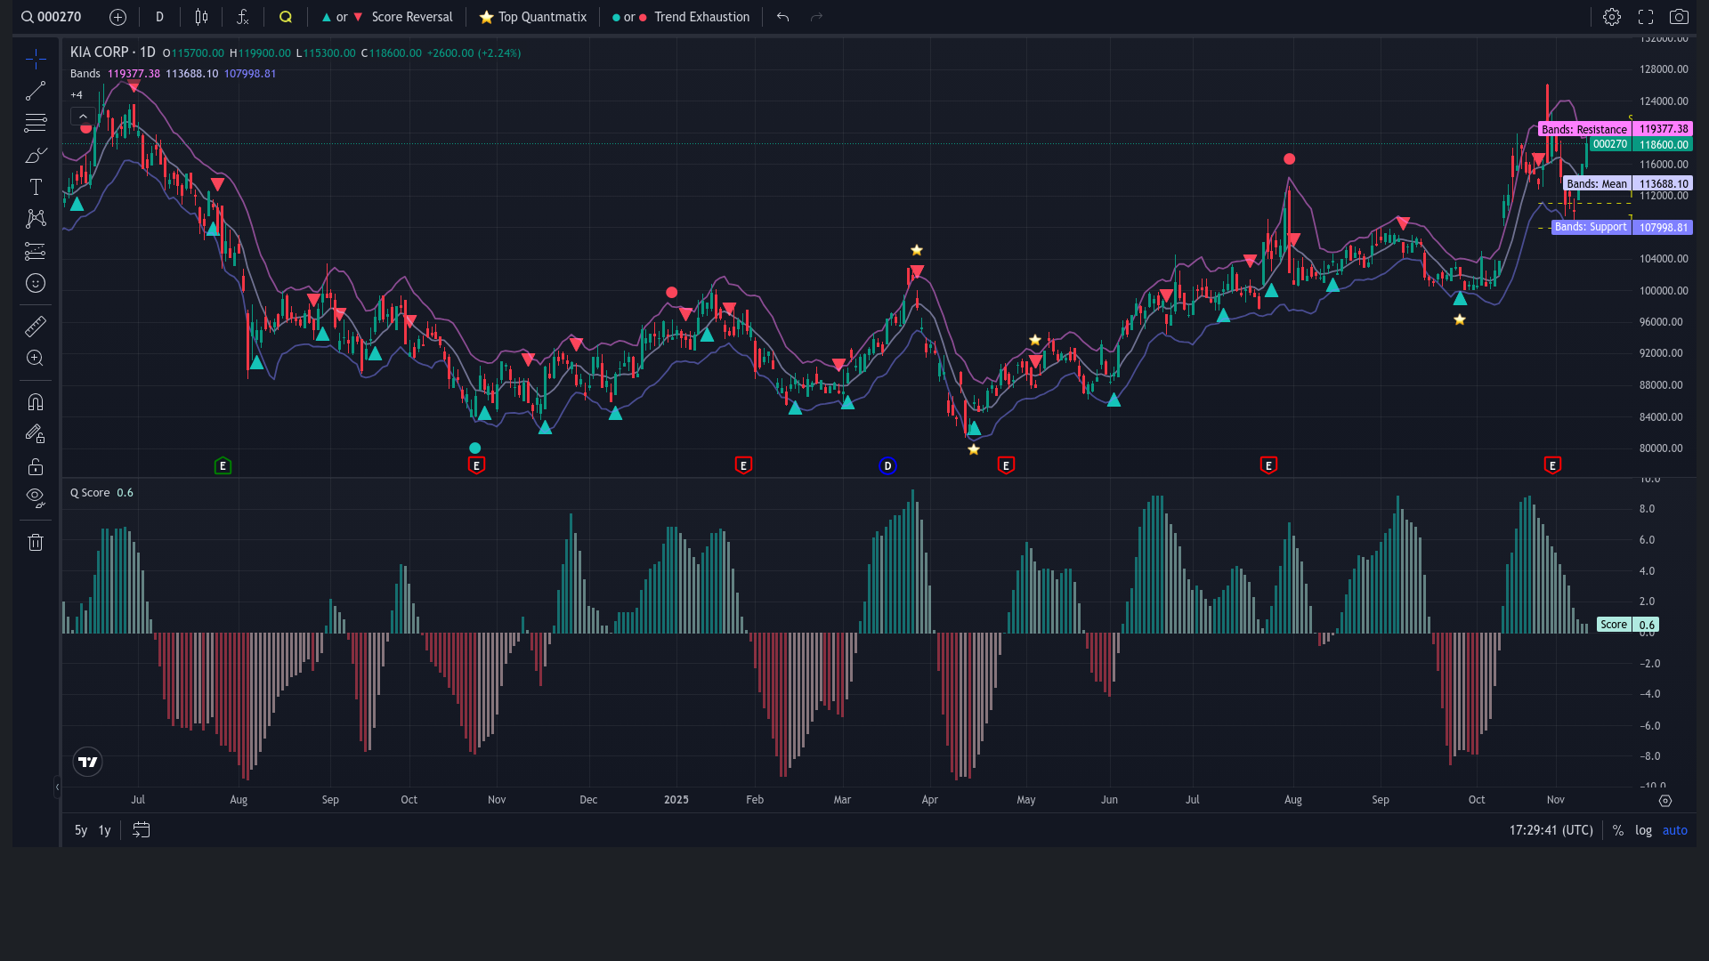Open the Zoom In tool
The height and width of the screenshot is (961, 1709).
pos(36,358)
